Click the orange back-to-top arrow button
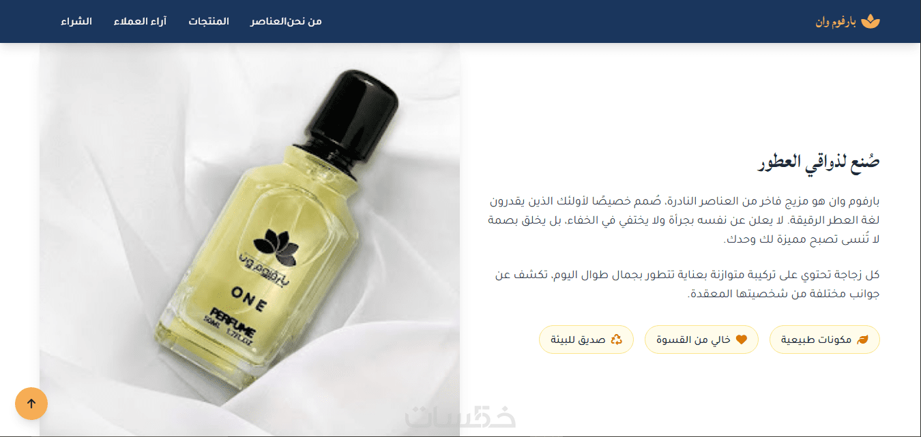Screen dimensions: 921x437 [31, 404]
